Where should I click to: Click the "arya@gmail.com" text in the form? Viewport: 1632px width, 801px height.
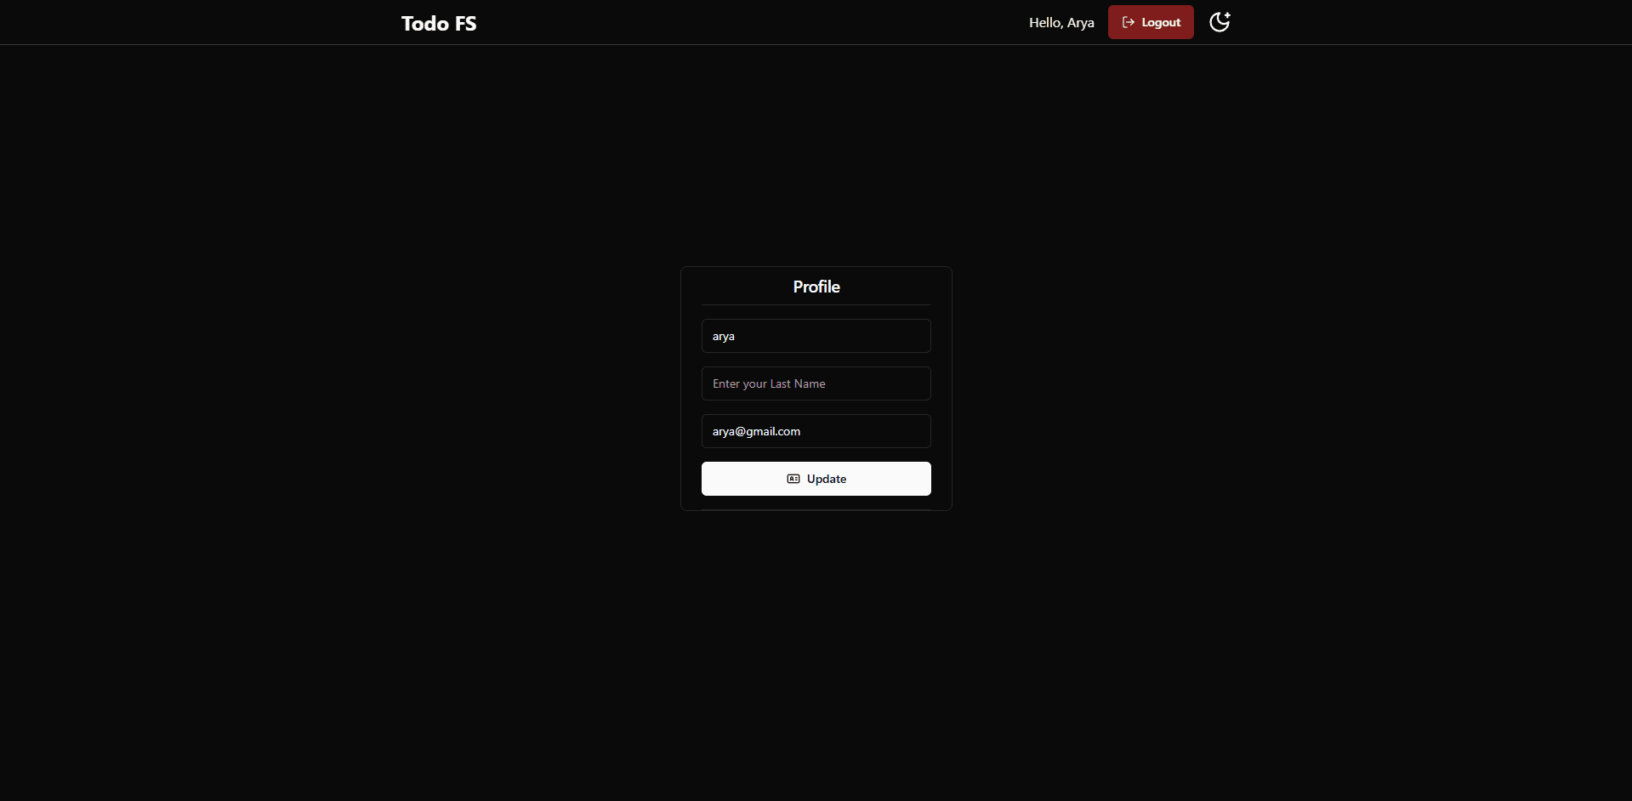coord(756,431)
